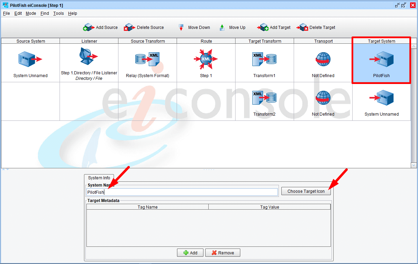Click the PilotFish app icon in title bar
This screenshot has width=418, height=264.
[x=6, y=5]
